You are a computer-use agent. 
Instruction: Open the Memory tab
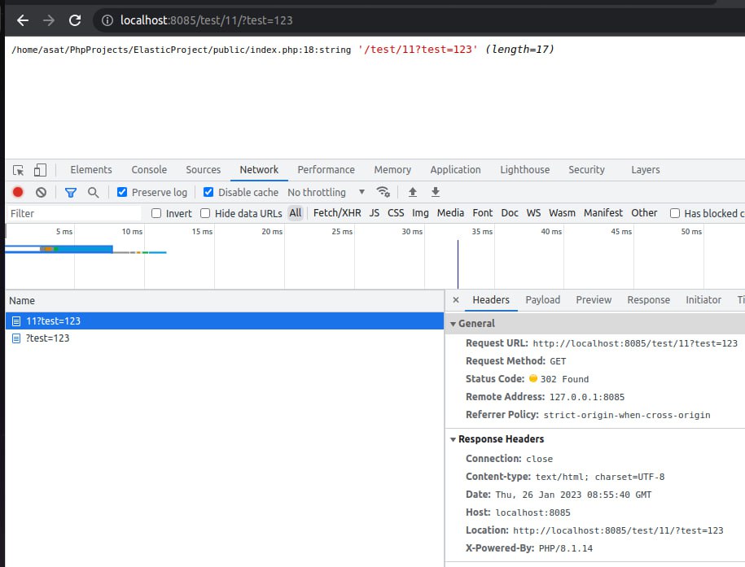pos(392,169)
